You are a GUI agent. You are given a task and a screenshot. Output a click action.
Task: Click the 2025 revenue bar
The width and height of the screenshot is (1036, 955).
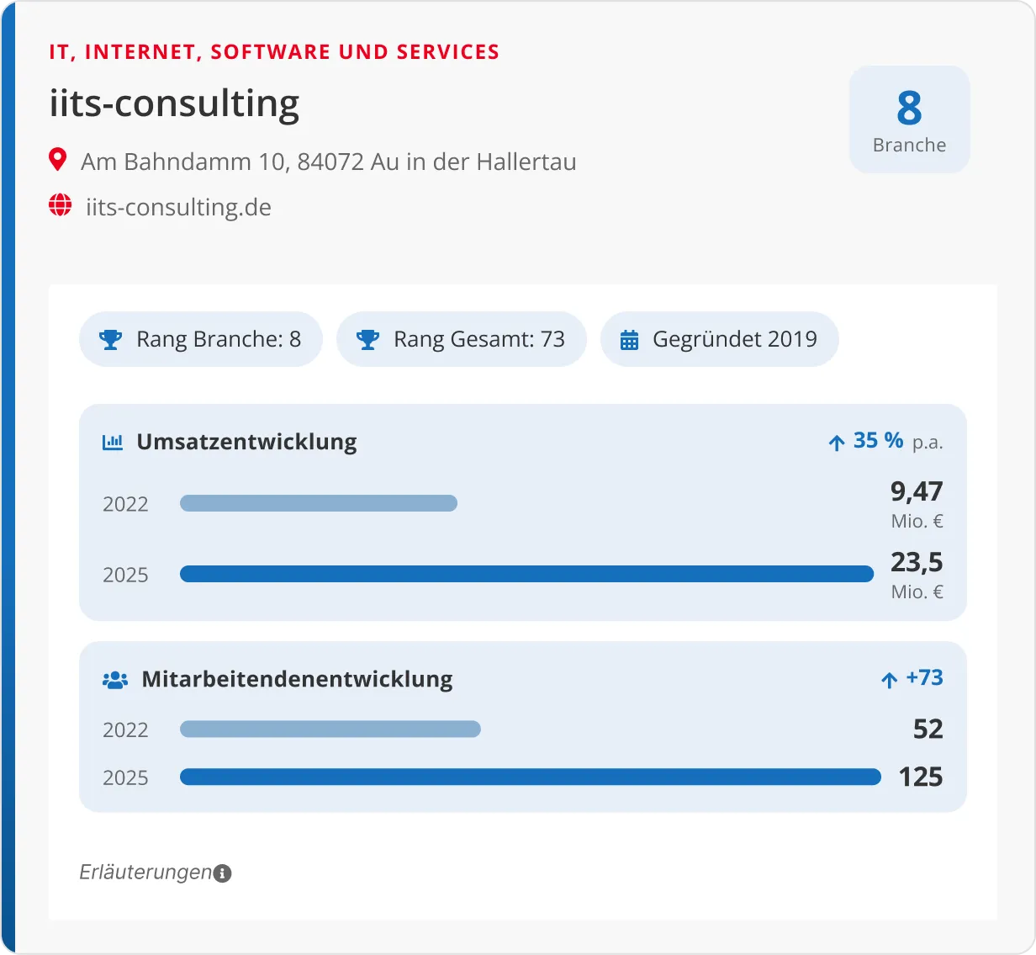pos(527,574)
